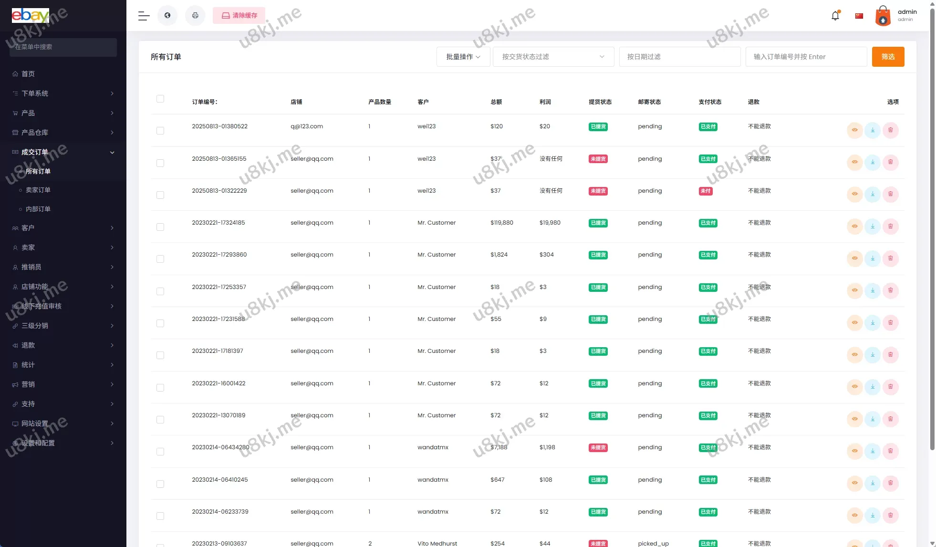Screen dimensions: 936x547
Task: Delete order 20250813-01322229 with trash icon
Action: click(890, 194)
